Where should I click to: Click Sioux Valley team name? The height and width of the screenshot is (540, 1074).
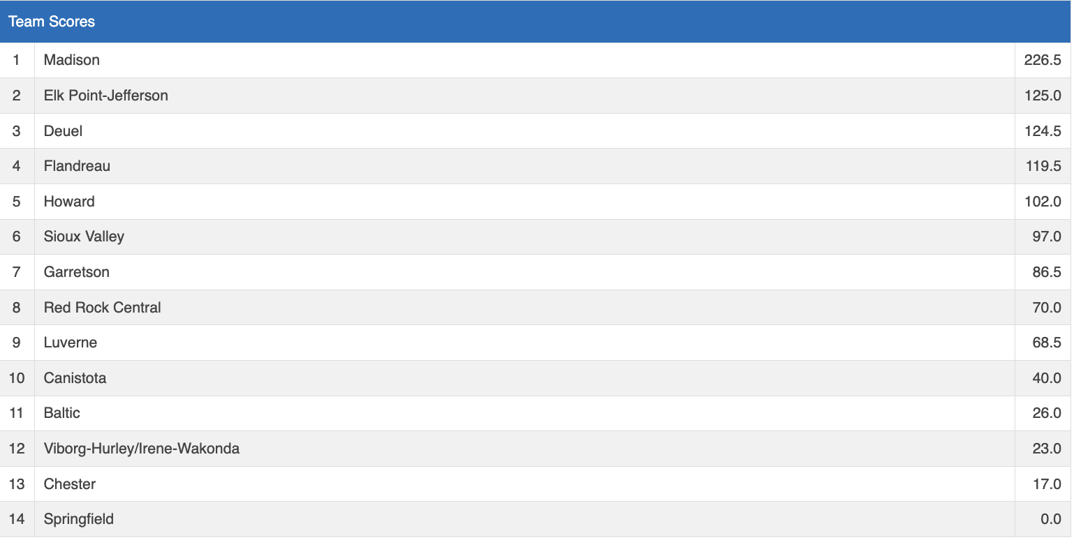click(84, 237)
